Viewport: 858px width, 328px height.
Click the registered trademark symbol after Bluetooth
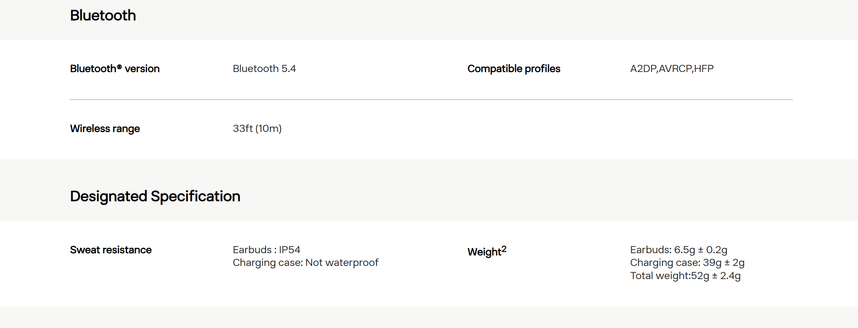119,67
